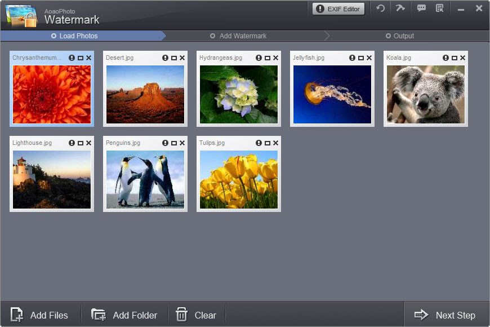Image resolution: width=490 pixels, height=327 pixels.
Task: Remove Lighthouse.jpg from list
Action: tap(89, 143)
